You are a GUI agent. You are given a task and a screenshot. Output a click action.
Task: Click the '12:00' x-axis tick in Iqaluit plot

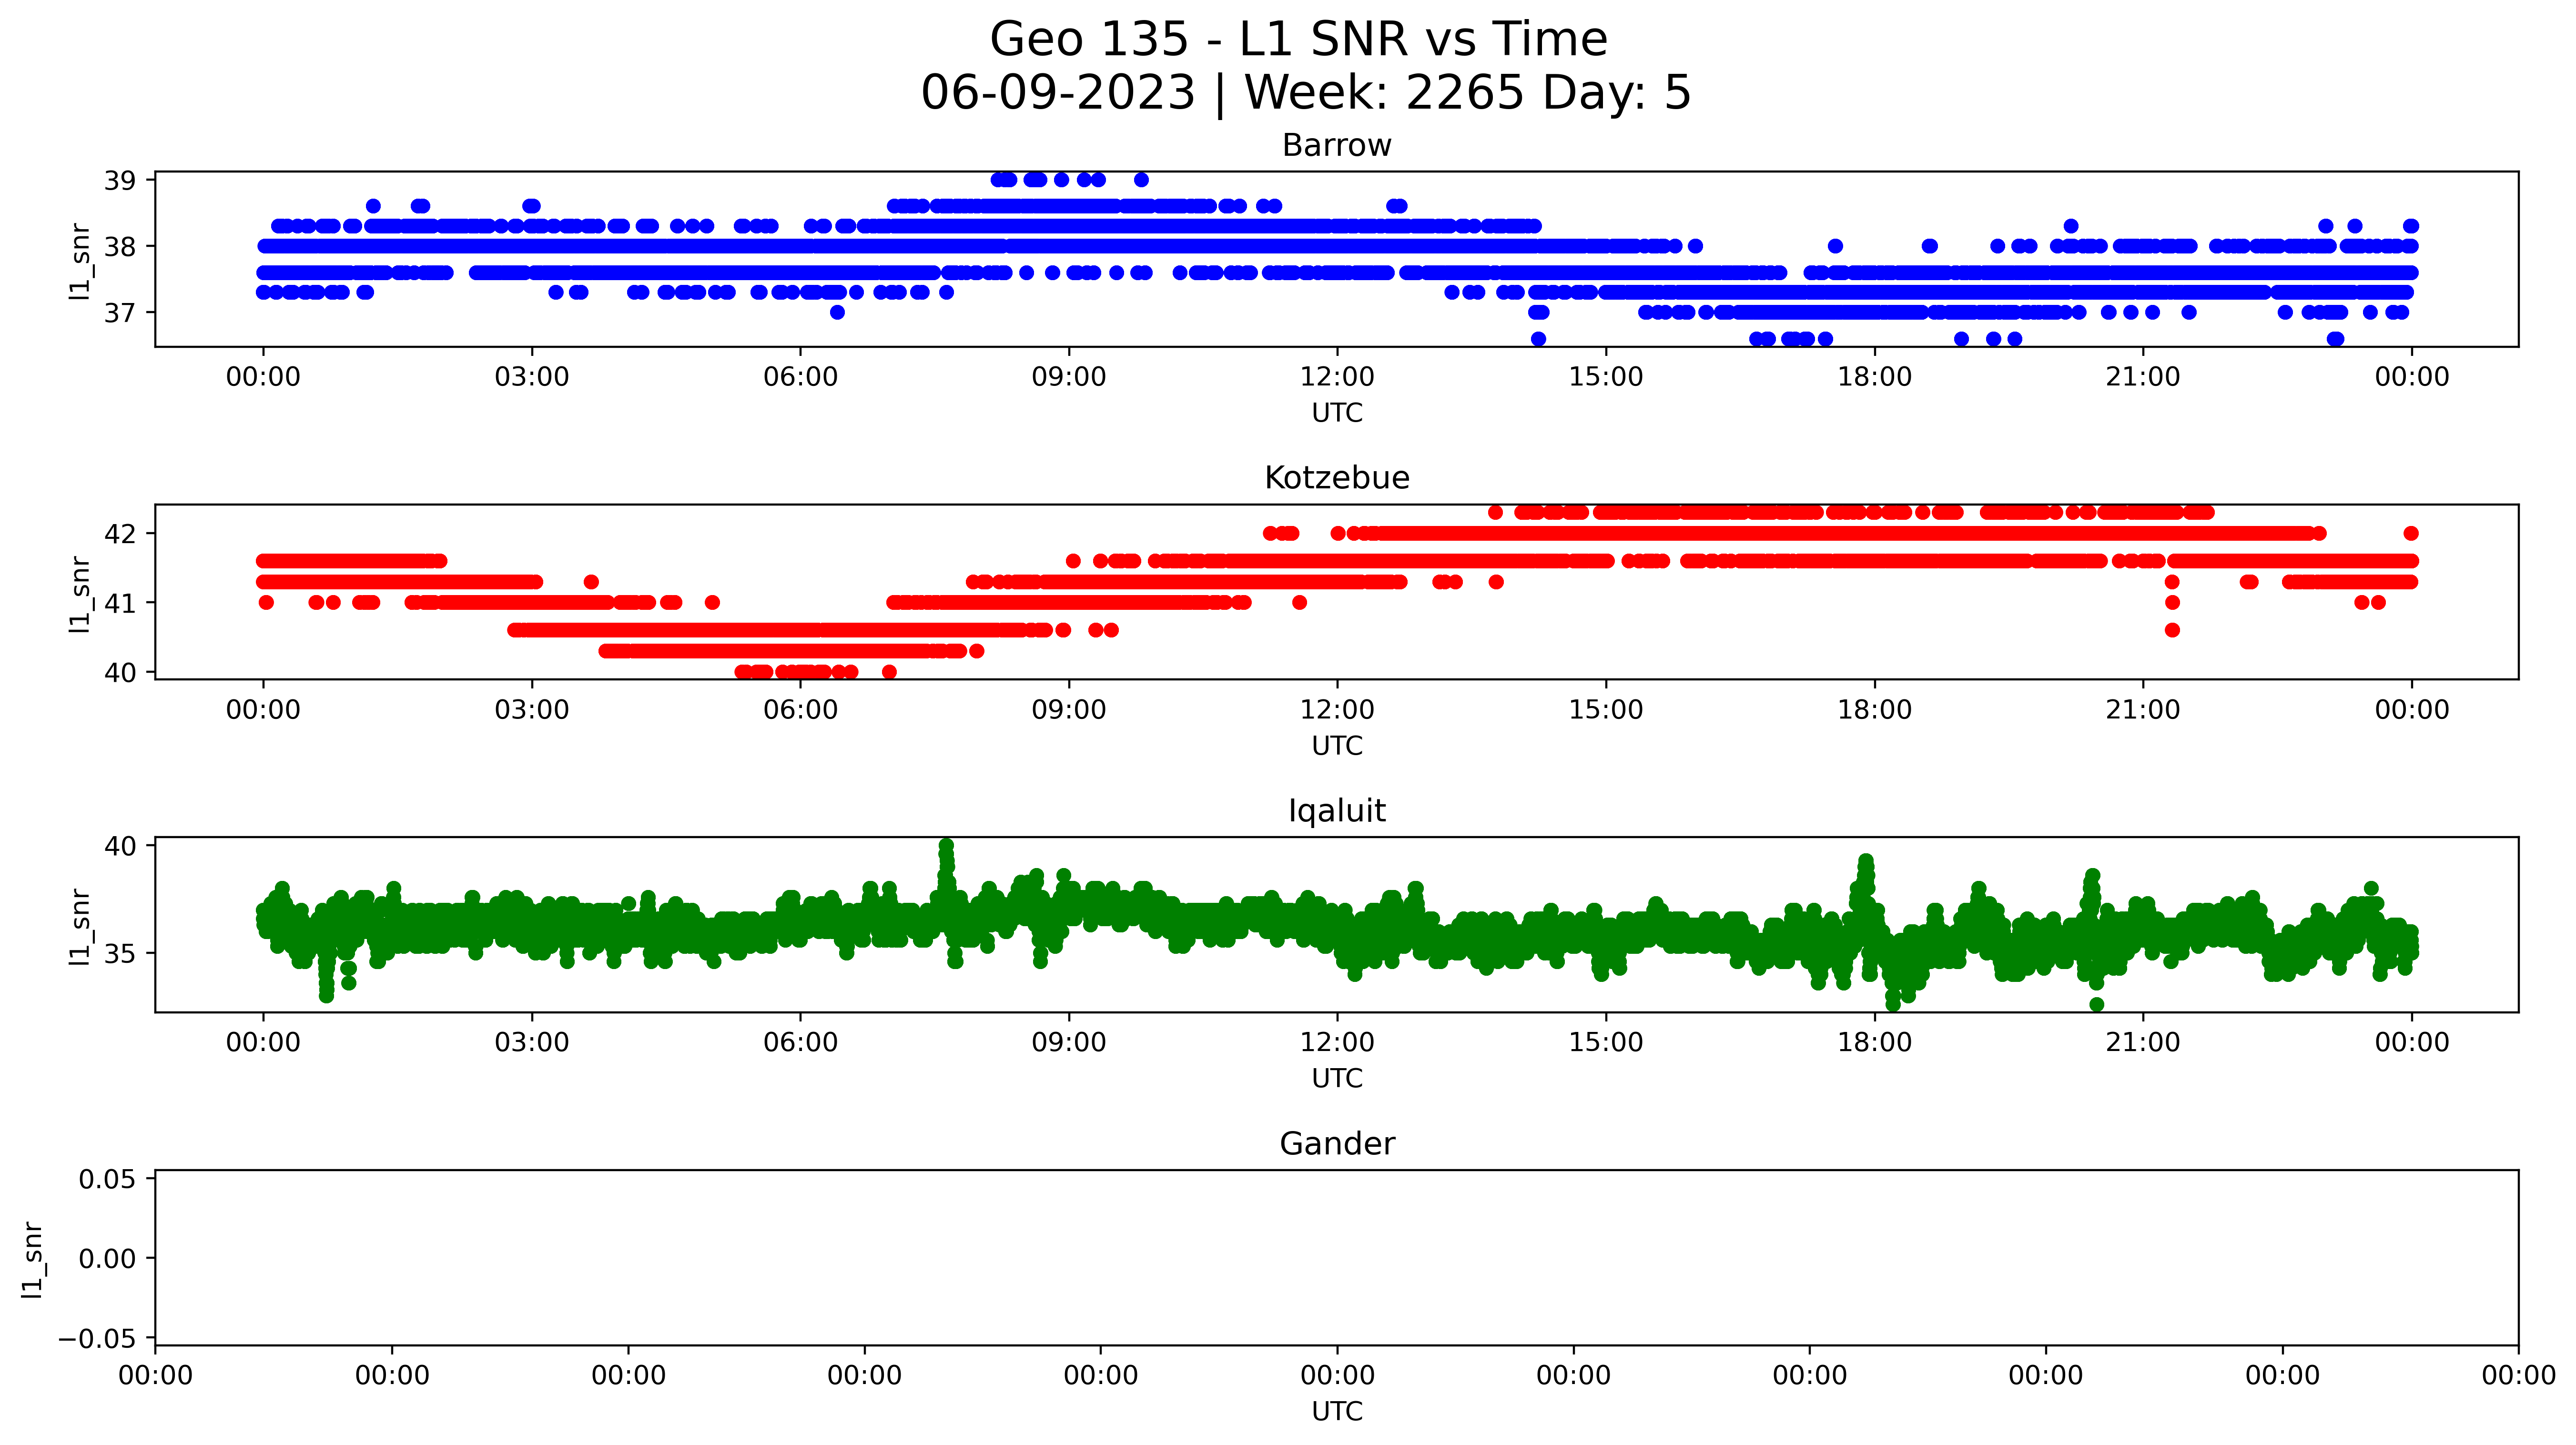(1337, 1043)
